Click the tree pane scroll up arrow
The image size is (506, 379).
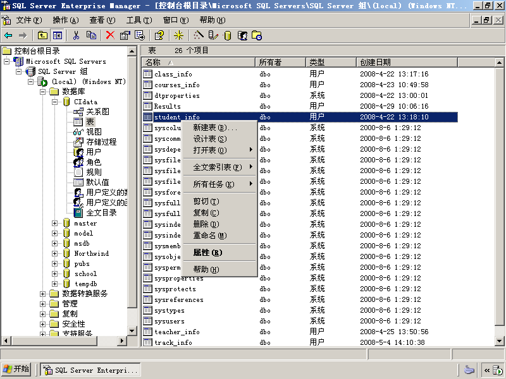click(x=132, y=51)
